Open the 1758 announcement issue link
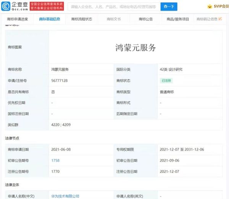The height and width of the screenshot is (199, 229). coord(55,160)
